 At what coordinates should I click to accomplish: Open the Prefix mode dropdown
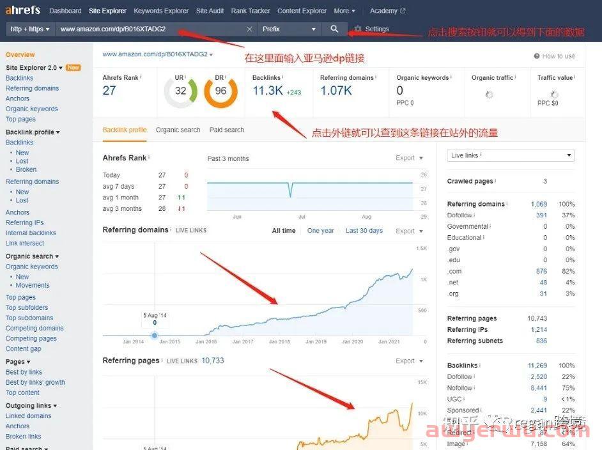(x=289, y=29)
